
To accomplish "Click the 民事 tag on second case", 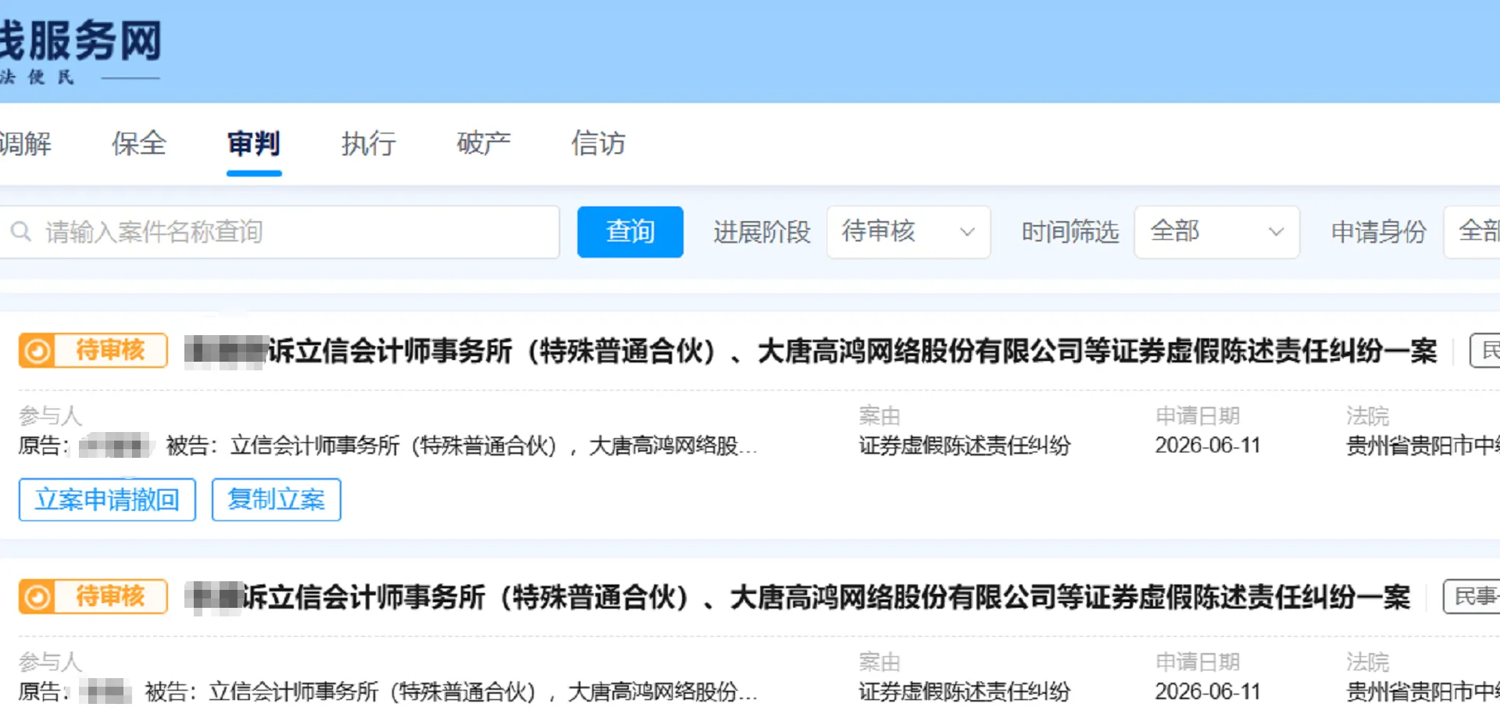I will coord(1473,597).
